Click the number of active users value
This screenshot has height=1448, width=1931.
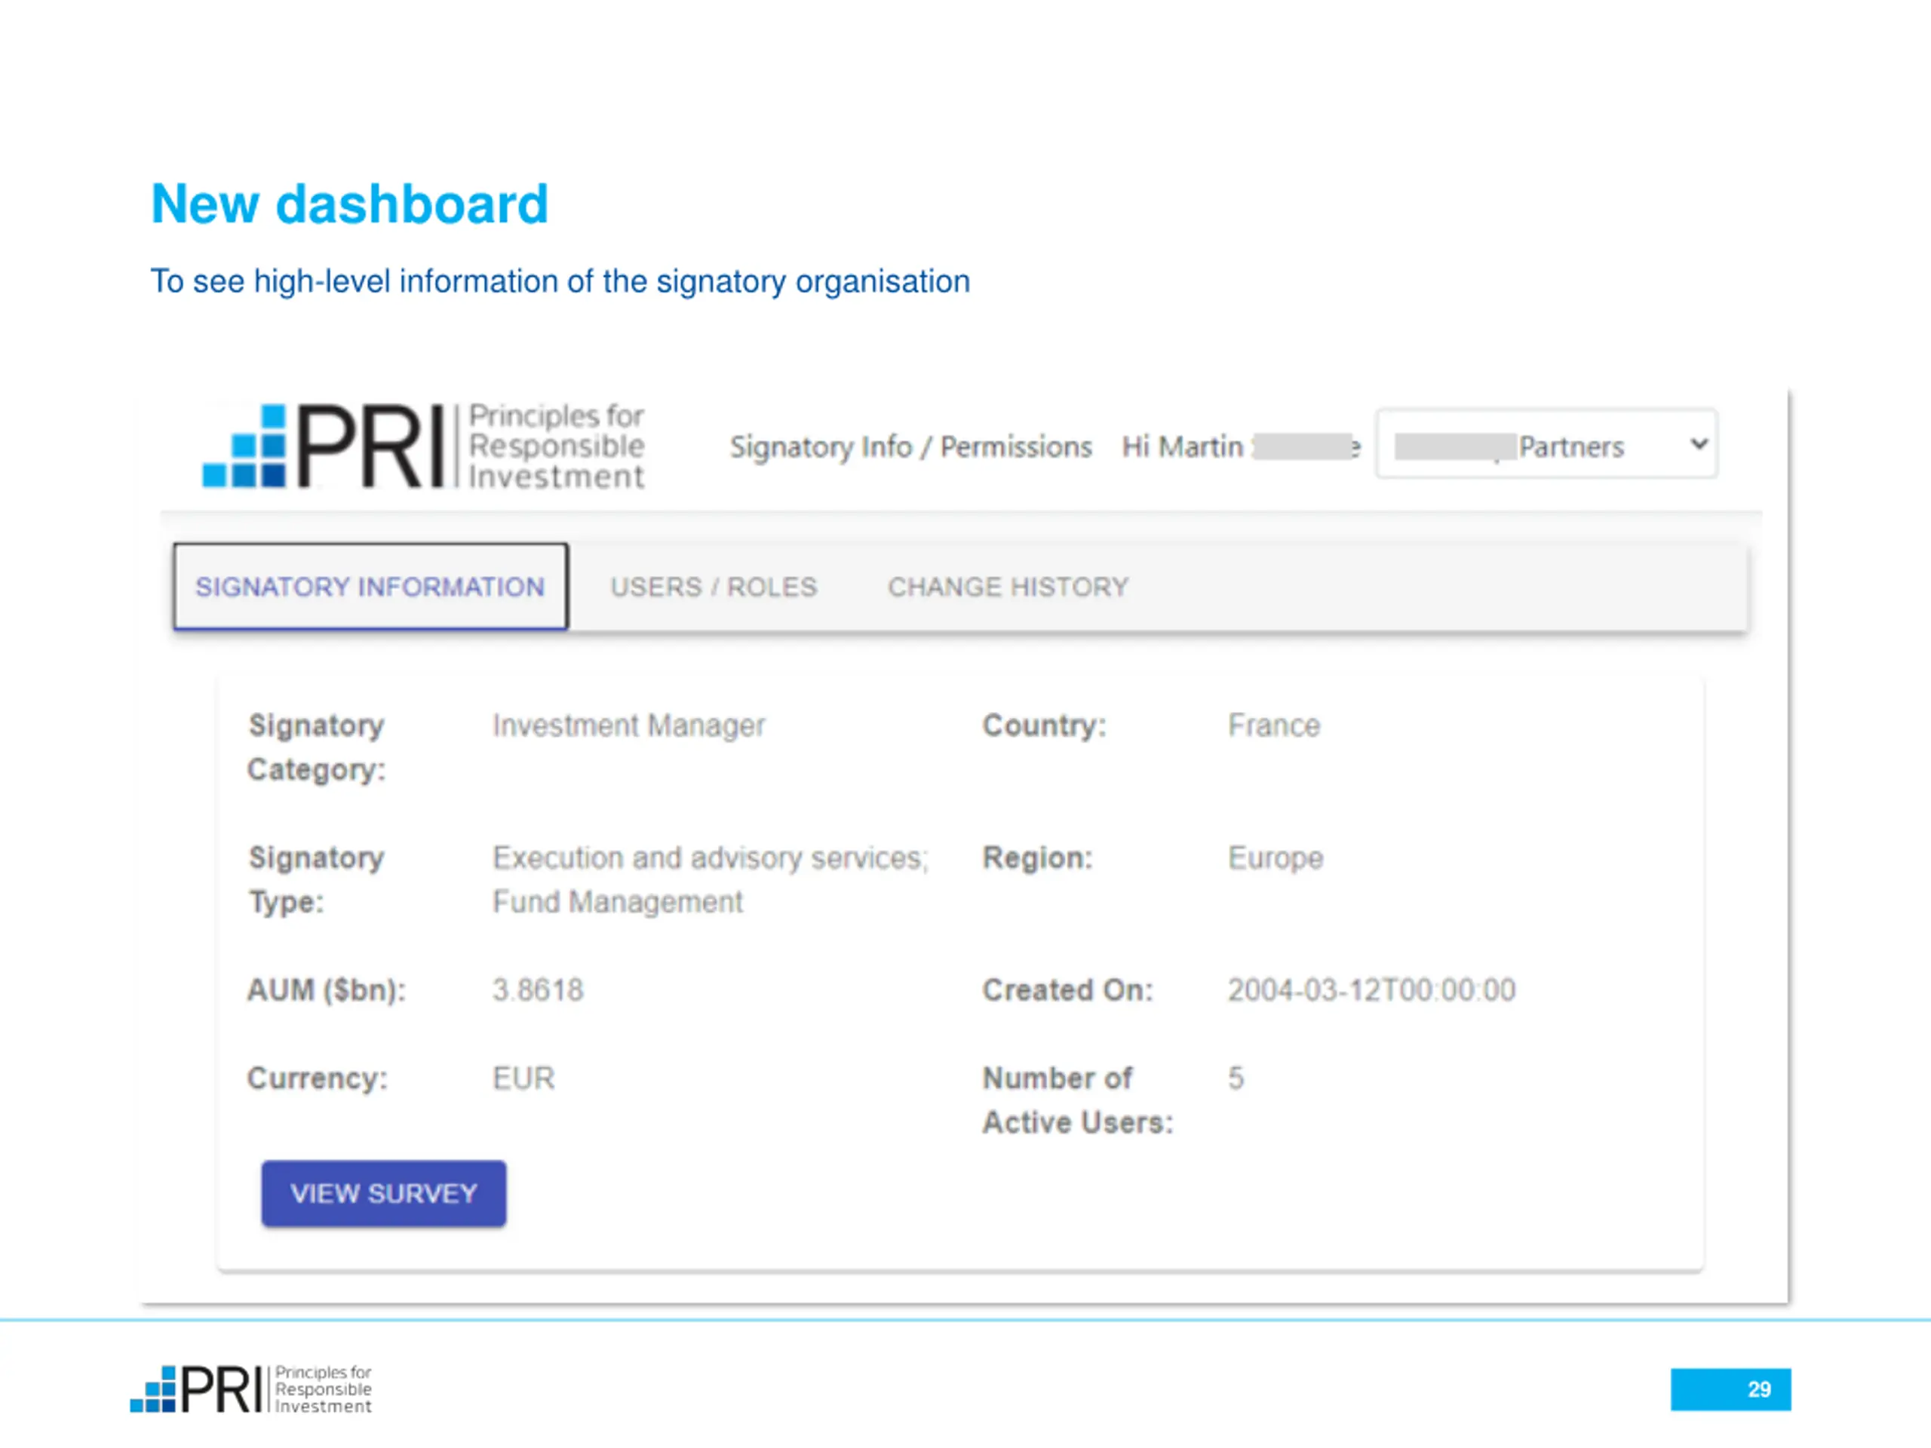click(x=1236, y=1078)
